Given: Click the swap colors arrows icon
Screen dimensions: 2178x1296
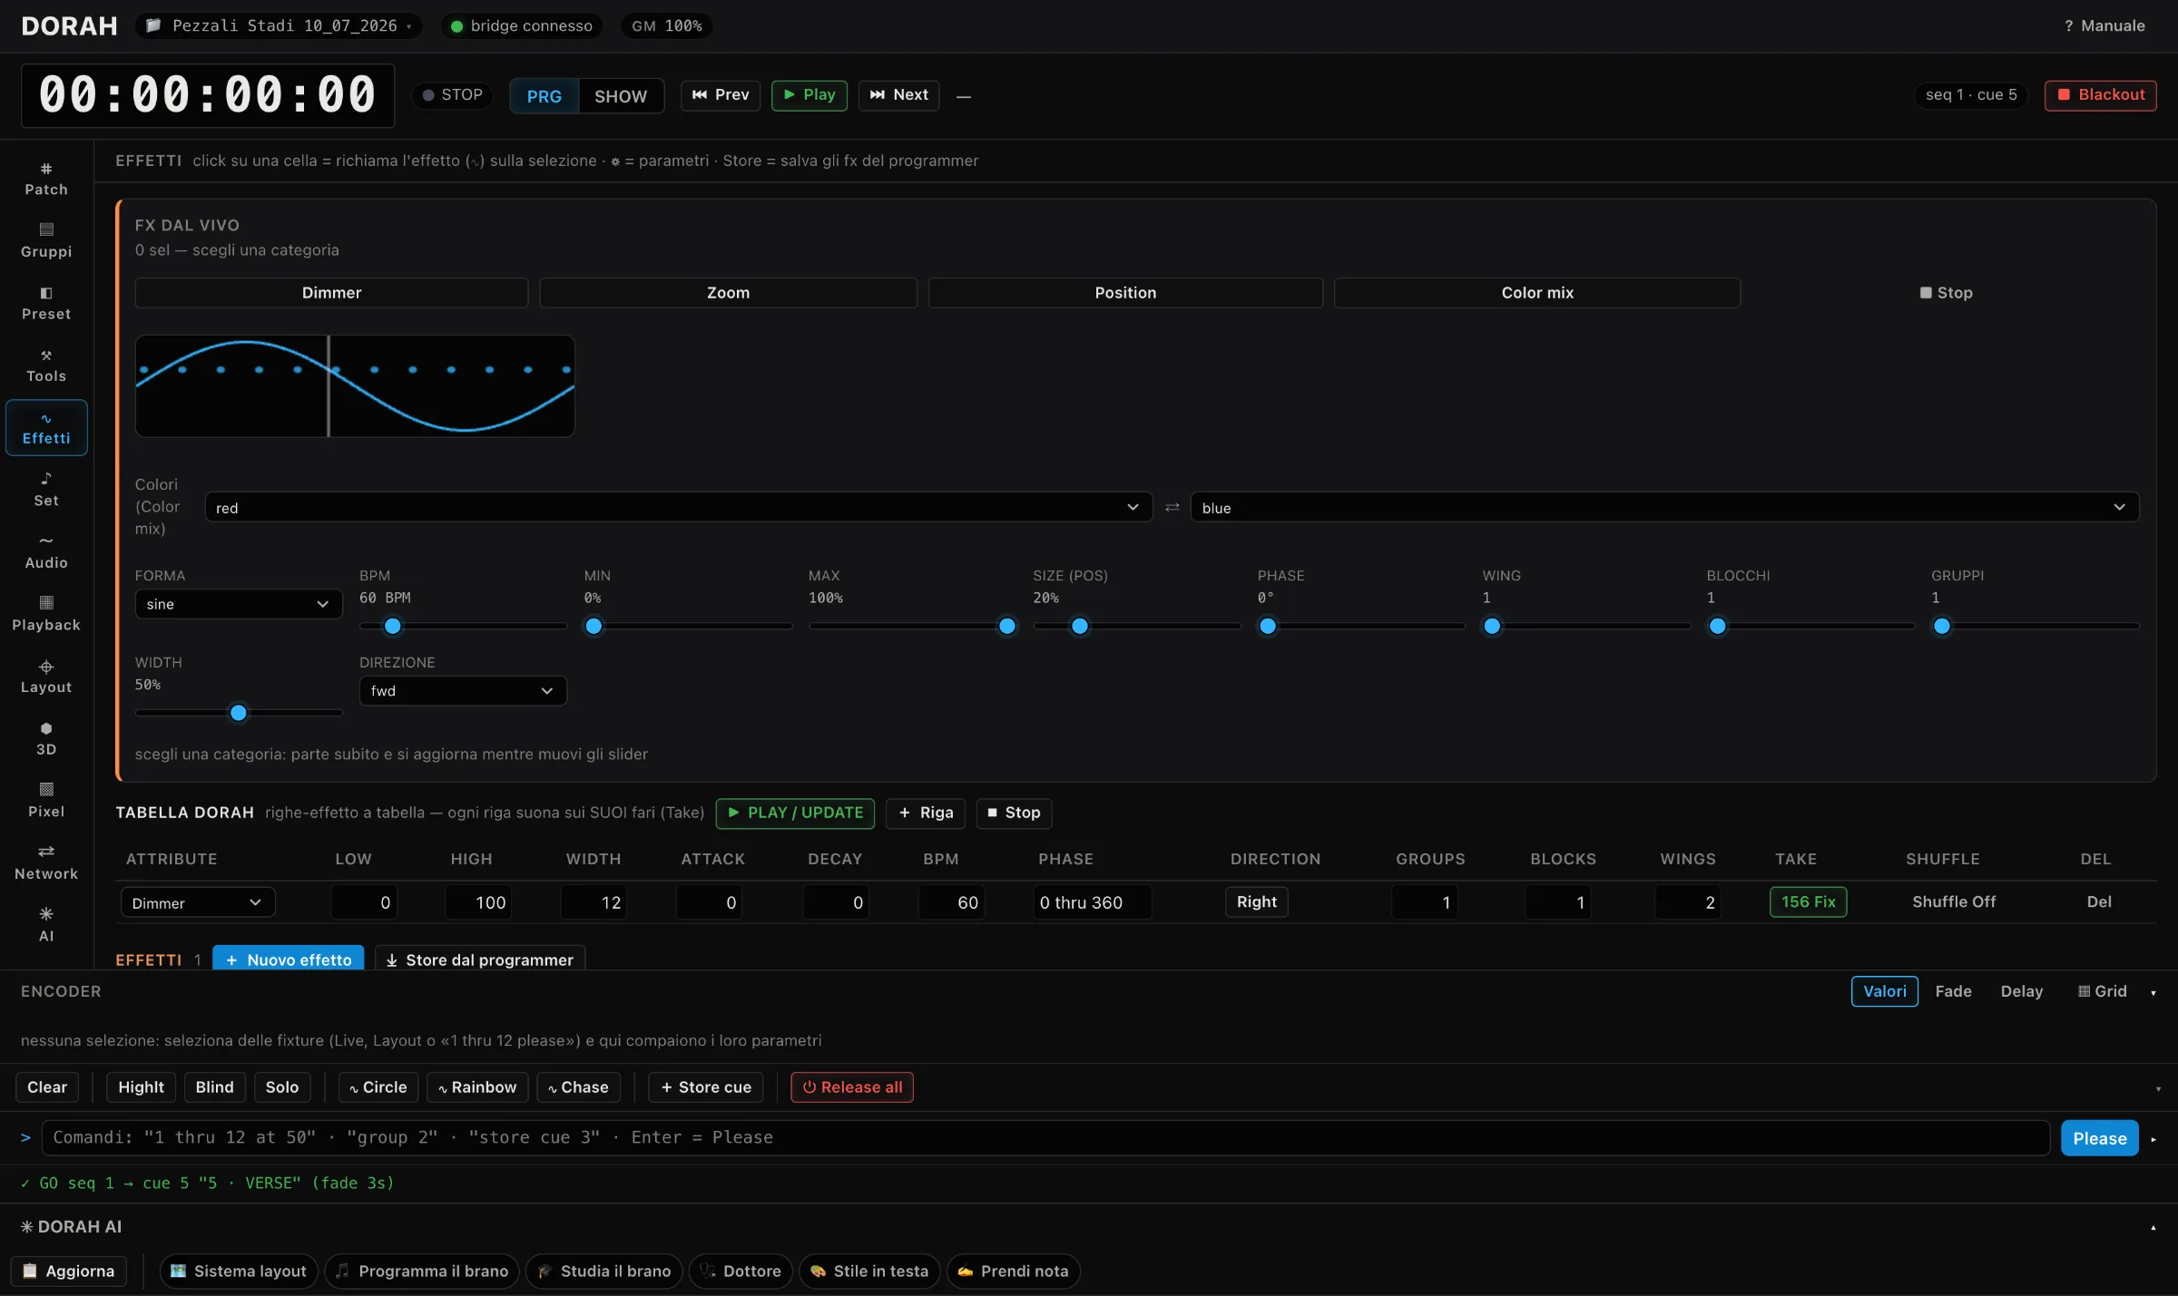Looking at the screenshot, I should click(1172, 507).
